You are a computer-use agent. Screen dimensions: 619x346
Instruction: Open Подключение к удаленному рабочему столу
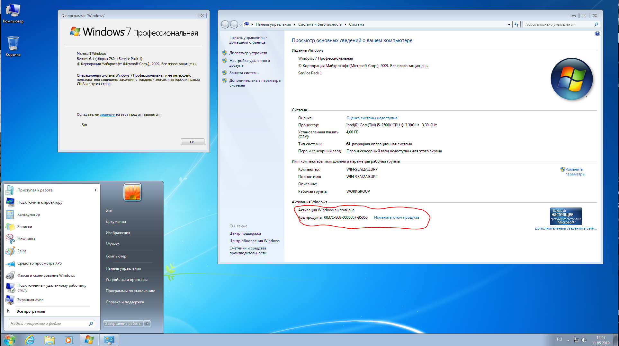tap(51, 288)
